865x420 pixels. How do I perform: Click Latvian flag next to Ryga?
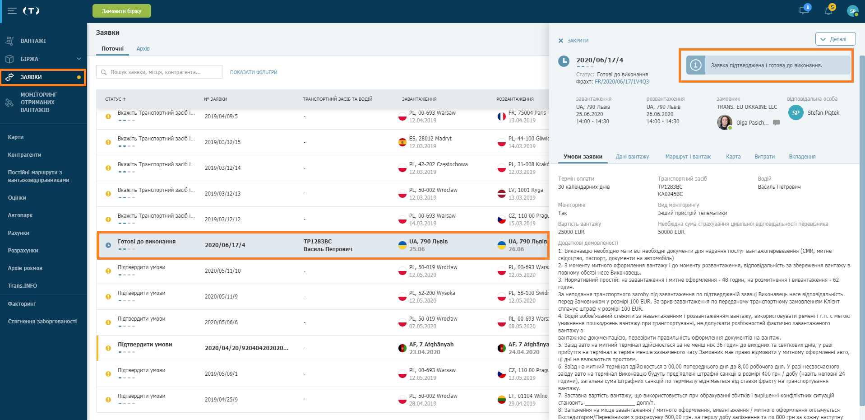[x=502, y=194]
